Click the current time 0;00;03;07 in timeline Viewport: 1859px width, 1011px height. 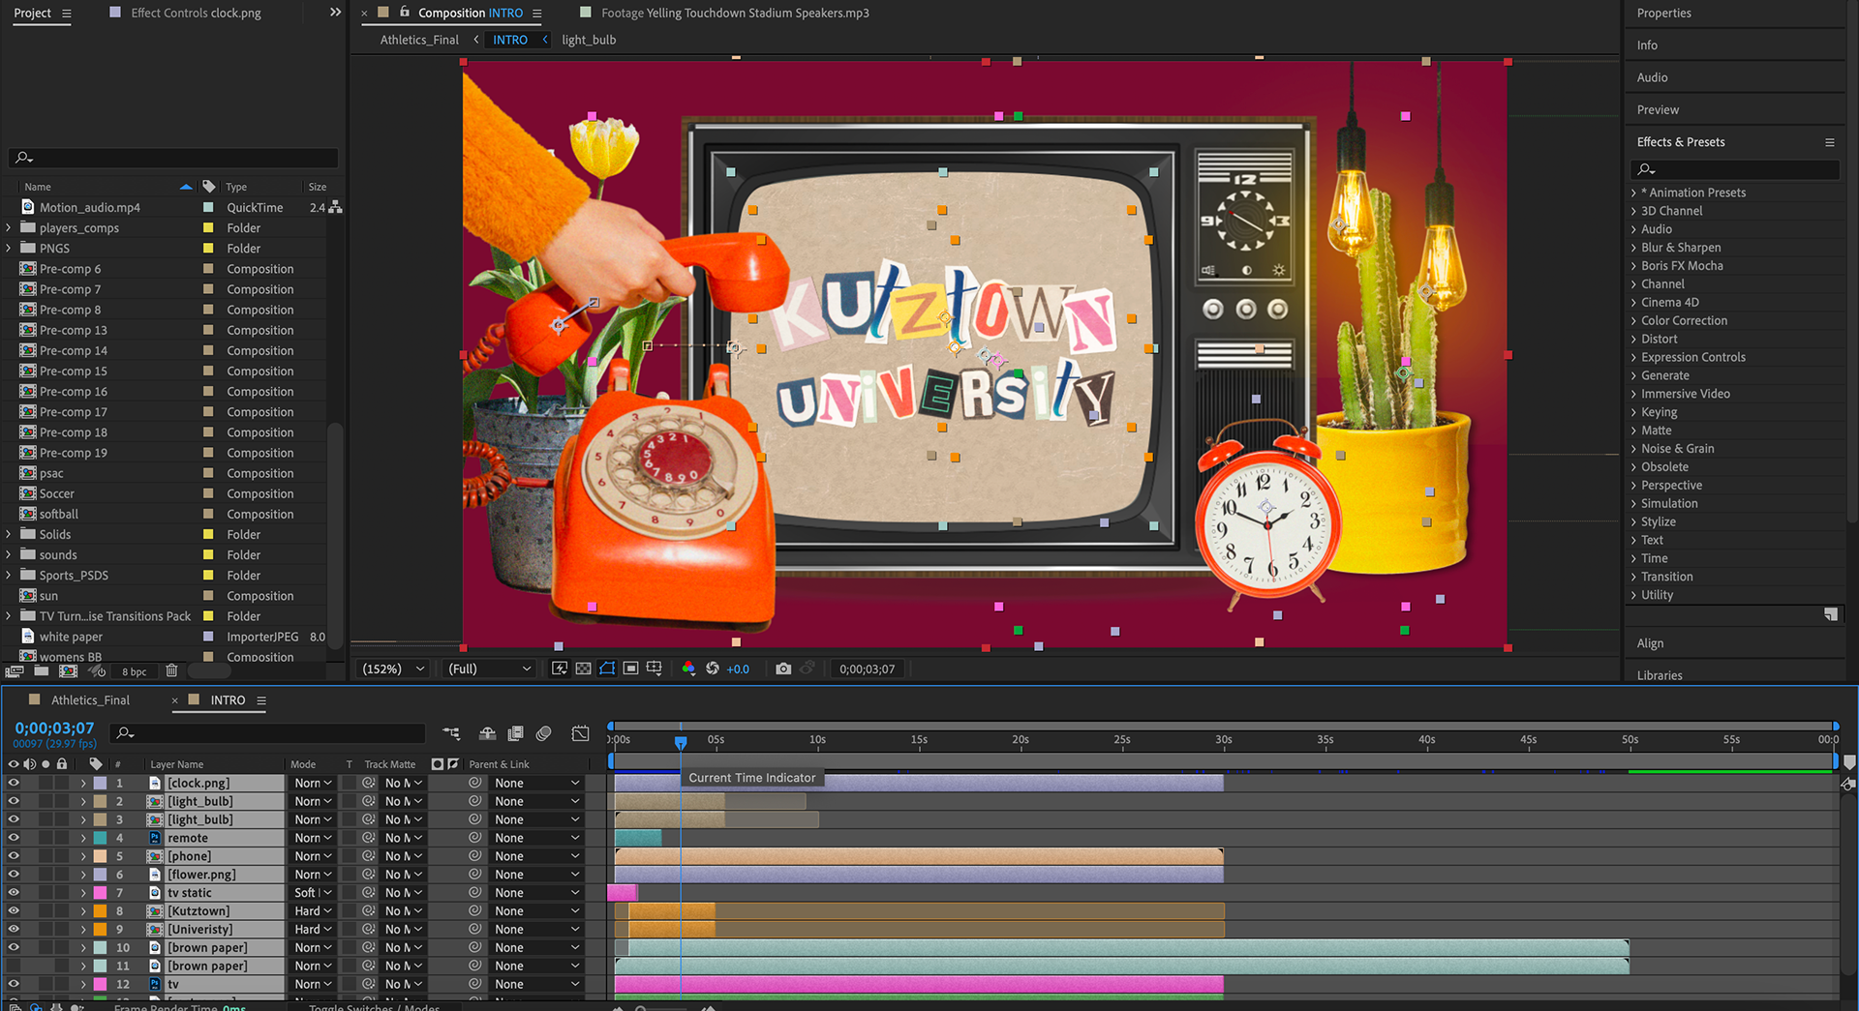(54, 729)
